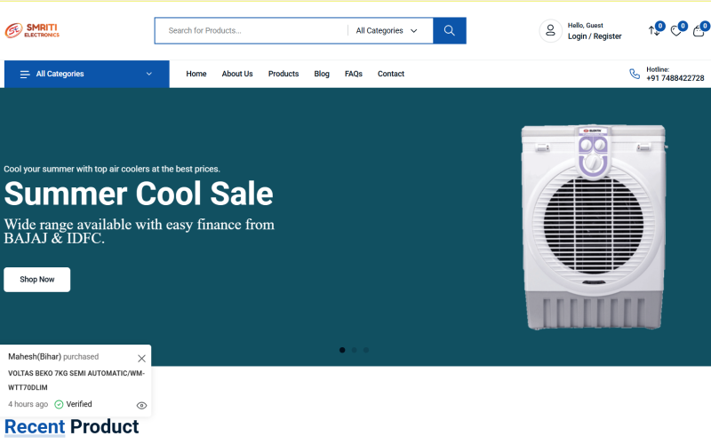This screenshot has width=711, height=444.
Task: Click the blue search magnifier button
Action: pos(450,31)
